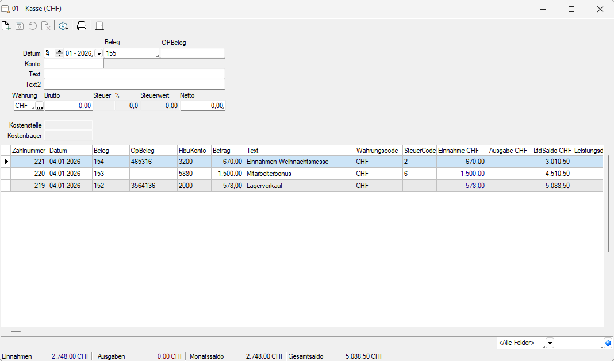This screenshot has height=361, width=614.
Task: Click the Zahlnummer column header
Action: pyautogui.click(x=29, y=151)
